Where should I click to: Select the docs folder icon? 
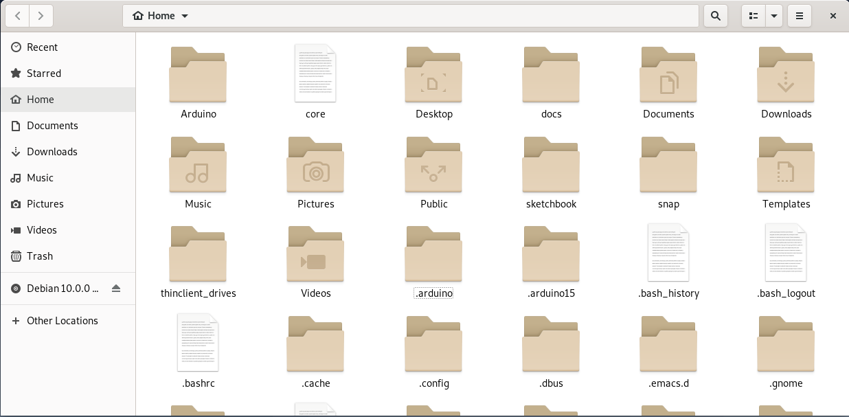[551, 74]
